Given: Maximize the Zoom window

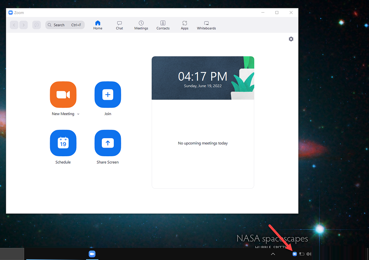Looking at the screenshot, I should click(277, 13).
